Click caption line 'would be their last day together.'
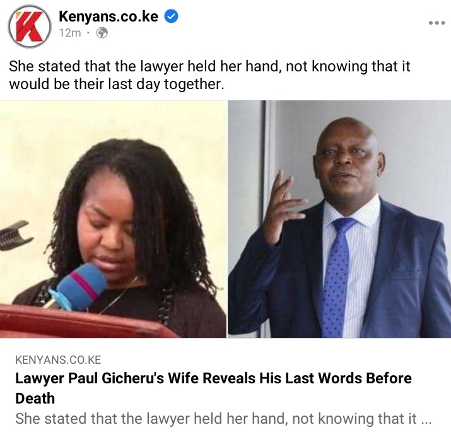451x437 pixels. [x=116, y=84]
